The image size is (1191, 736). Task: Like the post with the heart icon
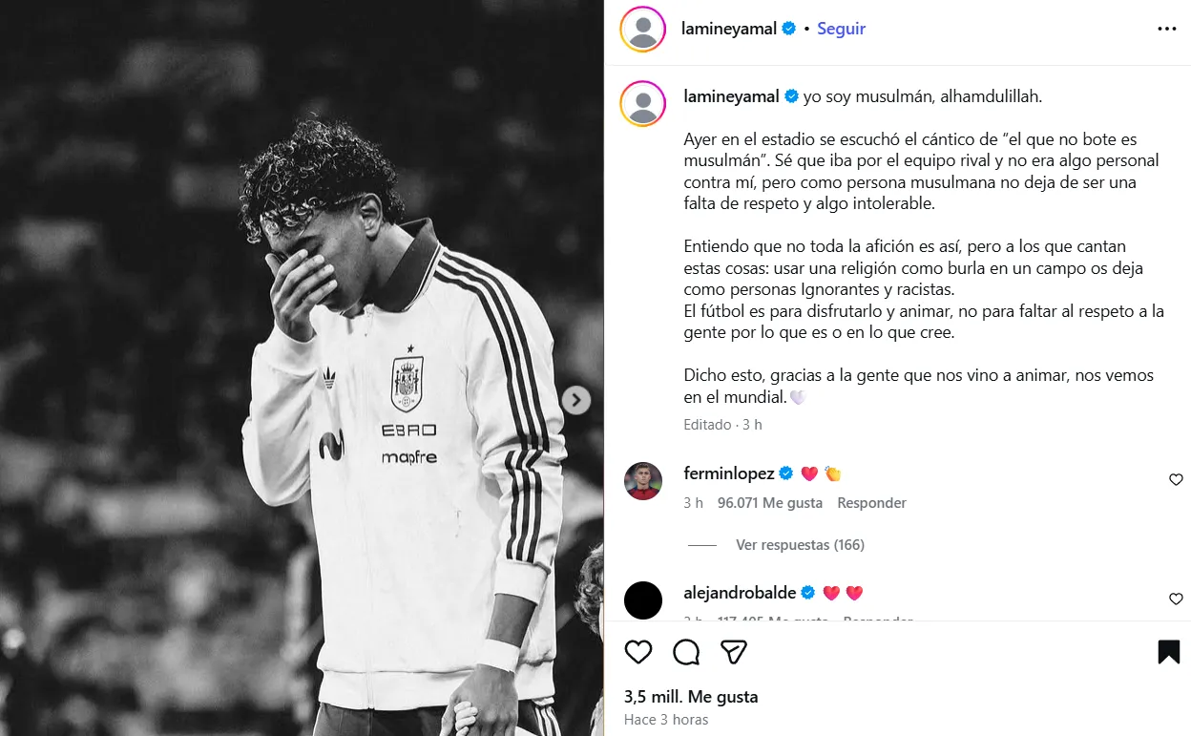click(x=638, y=652)
